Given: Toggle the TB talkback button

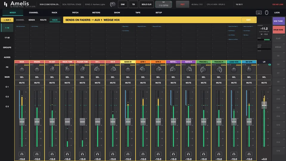Looking at the screenshot, I should pyautogui.click(x=133, y=4).
